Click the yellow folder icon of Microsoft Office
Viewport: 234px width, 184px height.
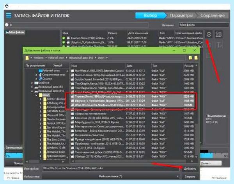45,115
